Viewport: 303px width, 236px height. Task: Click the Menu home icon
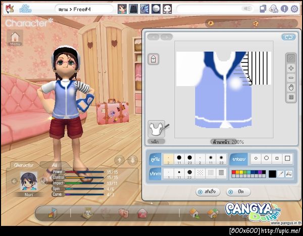[x=15, y=38]
